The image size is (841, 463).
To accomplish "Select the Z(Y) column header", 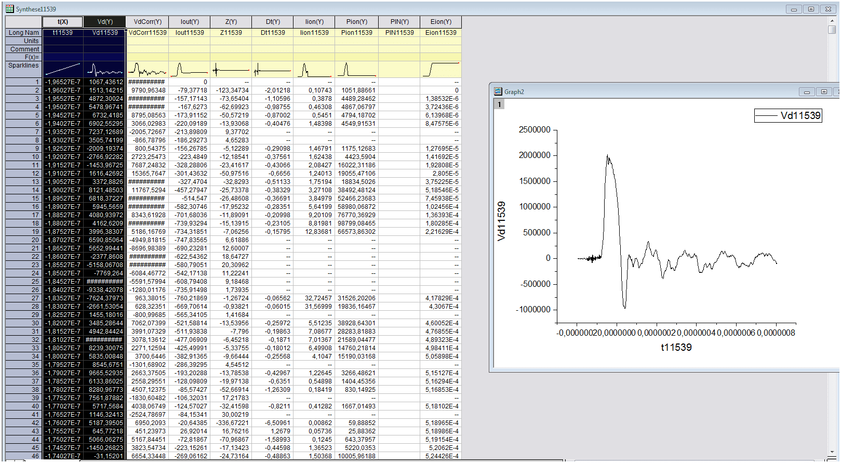I will (231, 22).
